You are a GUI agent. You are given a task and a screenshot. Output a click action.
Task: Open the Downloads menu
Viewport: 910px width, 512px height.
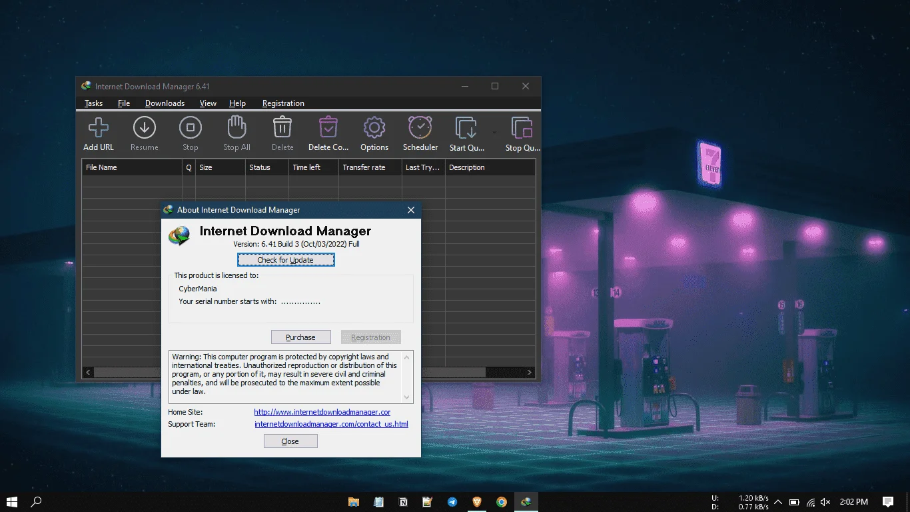tap(165, 103)
